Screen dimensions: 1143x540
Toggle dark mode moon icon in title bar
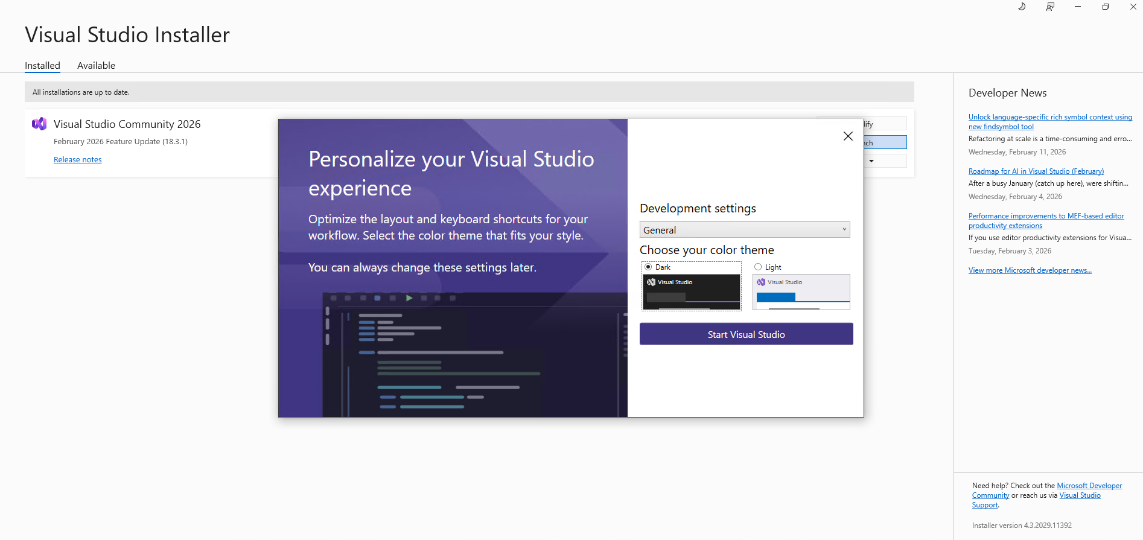point(1022,7)
